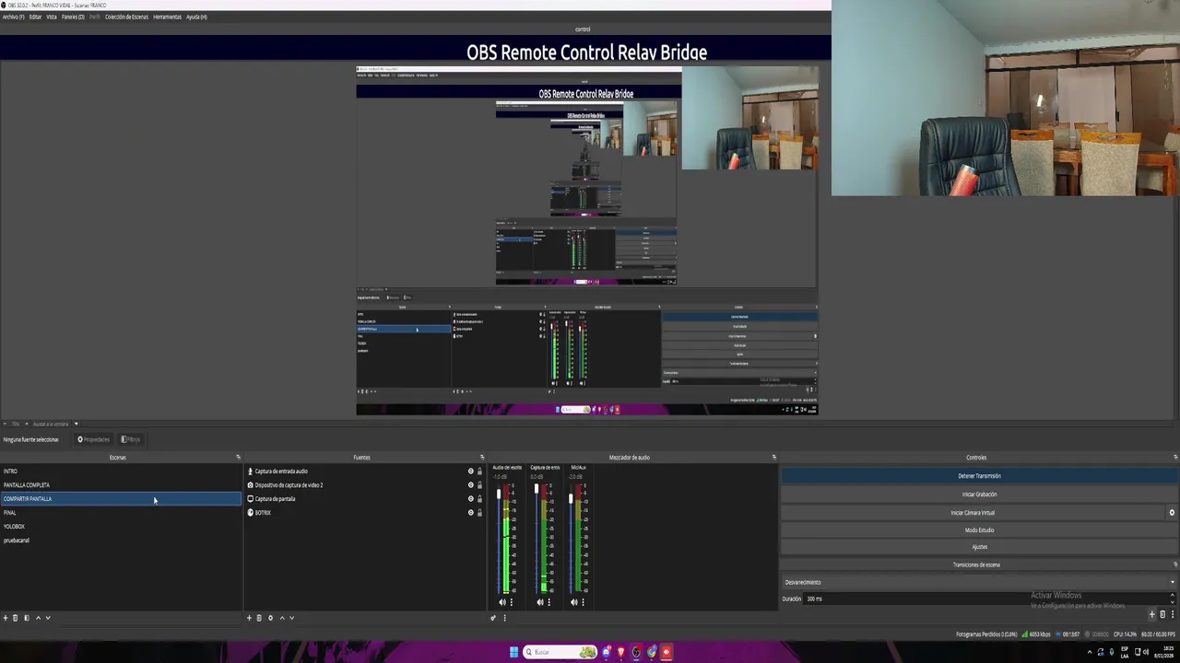Select the INTRO scene
The image size is (1180, 663).
point(121,471)
